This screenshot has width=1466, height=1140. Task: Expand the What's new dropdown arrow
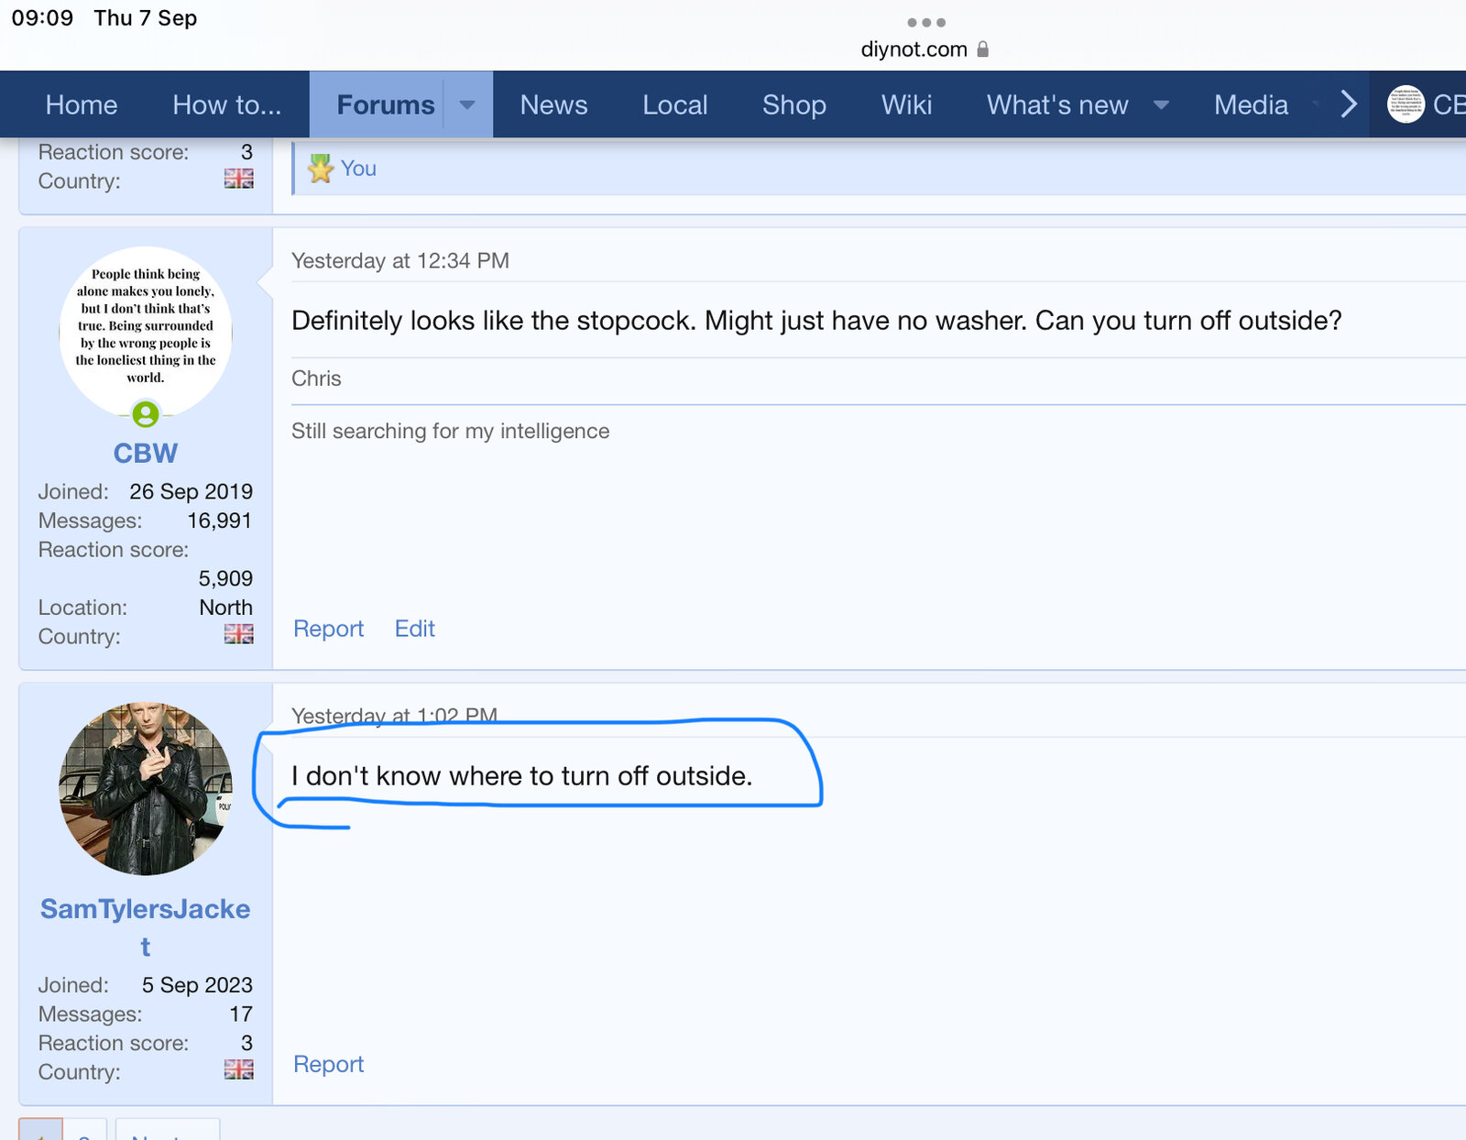point(1161,104)
